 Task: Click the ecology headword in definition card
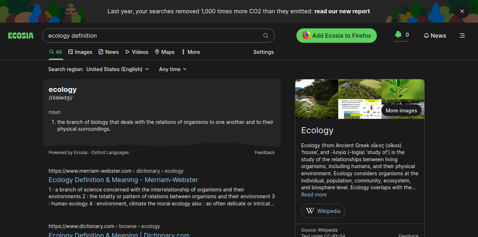[63, 89]
